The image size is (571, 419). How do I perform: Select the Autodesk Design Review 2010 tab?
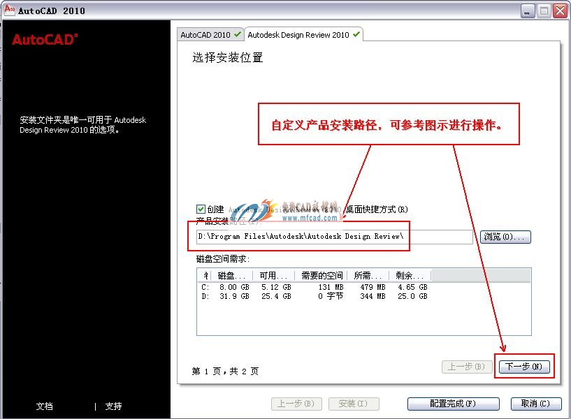(x=303, y=35)
